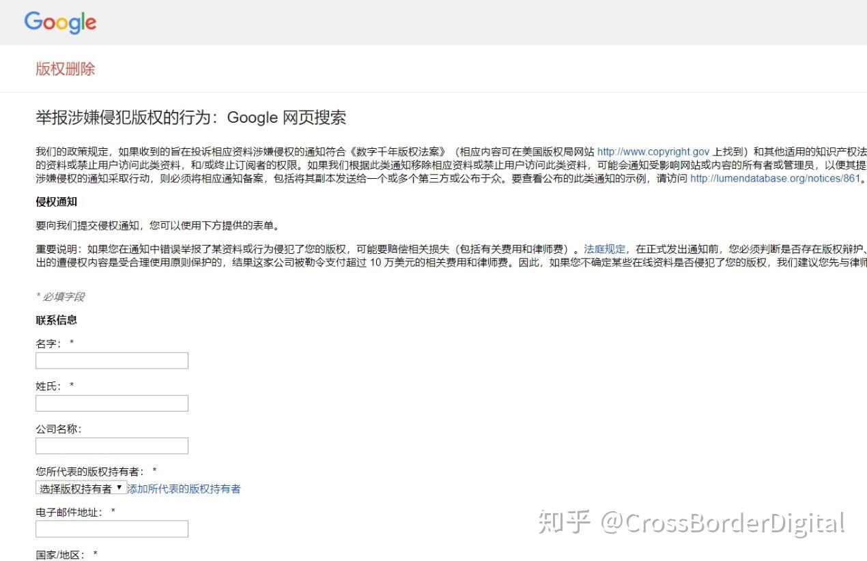The height and width of the screenshot is (561, 867).
Task: Click the 电子邮件地址 label text
Action: pyautogui.click(x=70, y=512)
